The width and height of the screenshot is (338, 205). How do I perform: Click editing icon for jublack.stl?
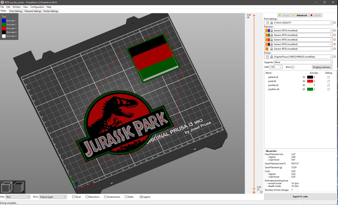pos(328,77)
